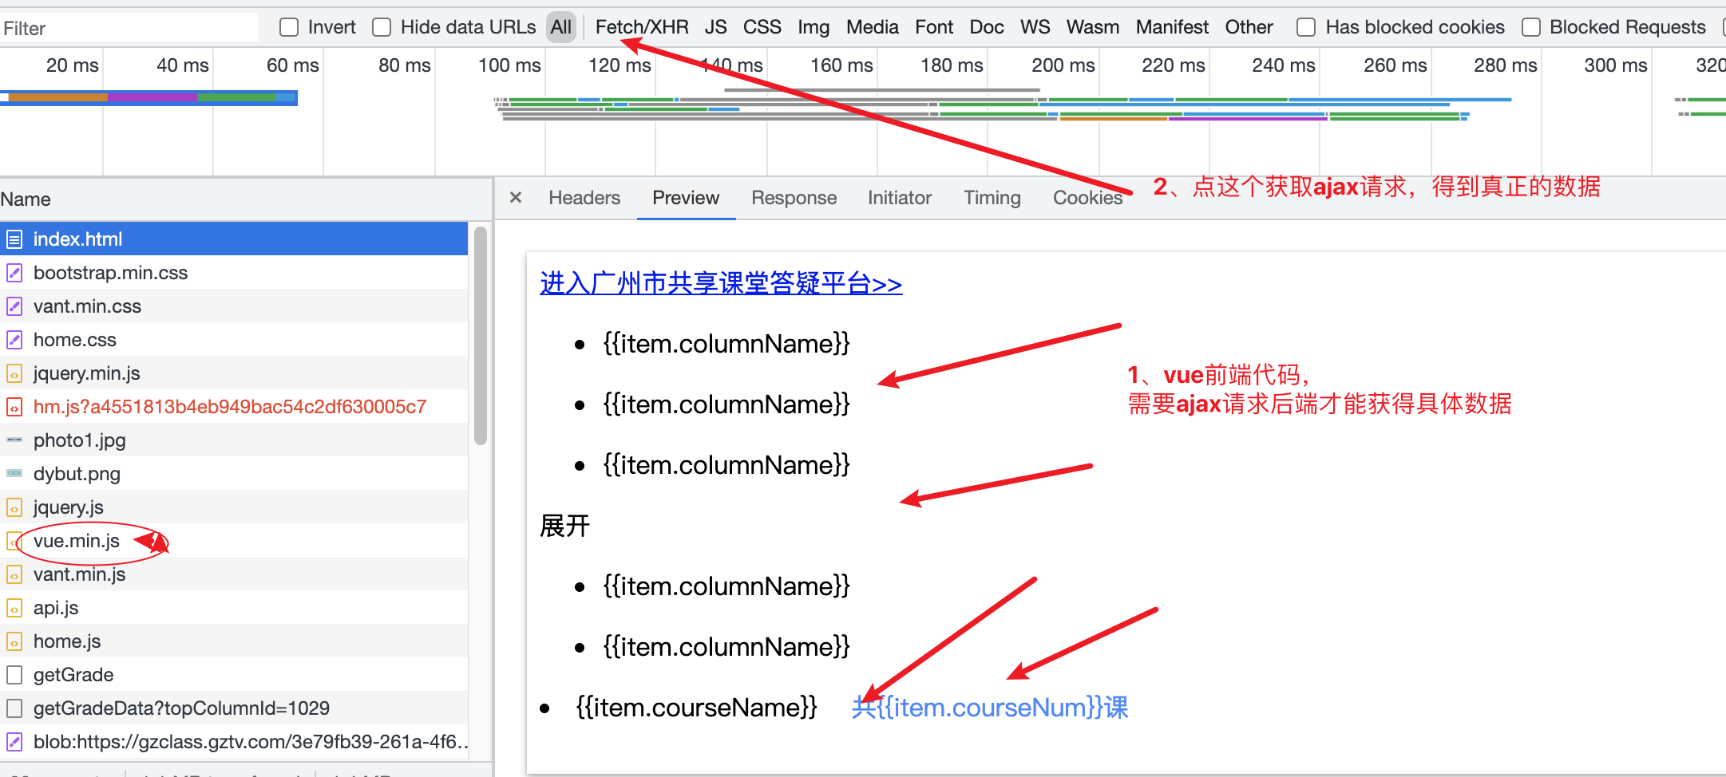The height and width of the screenshot is (777, 1726).
Task: Select the getGradeData?topColumnId=1029 request
Action: pyautogui.click(x=234, y=708)
